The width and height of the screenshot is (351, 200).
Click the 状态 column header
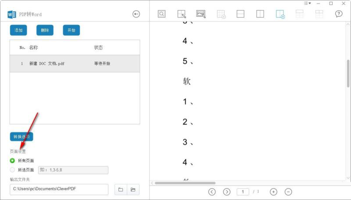(98, 47)
